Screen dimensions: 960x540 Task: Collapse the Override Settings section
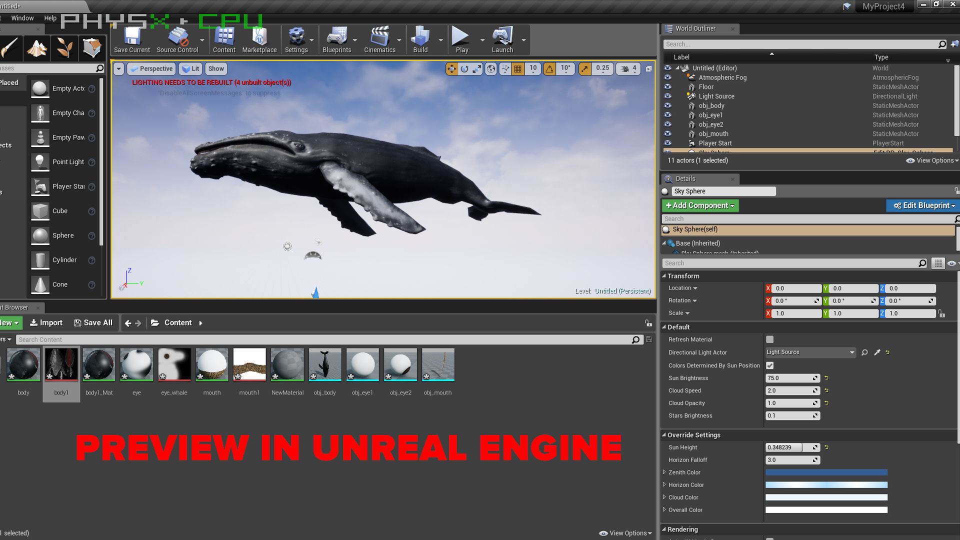point(664,435)
